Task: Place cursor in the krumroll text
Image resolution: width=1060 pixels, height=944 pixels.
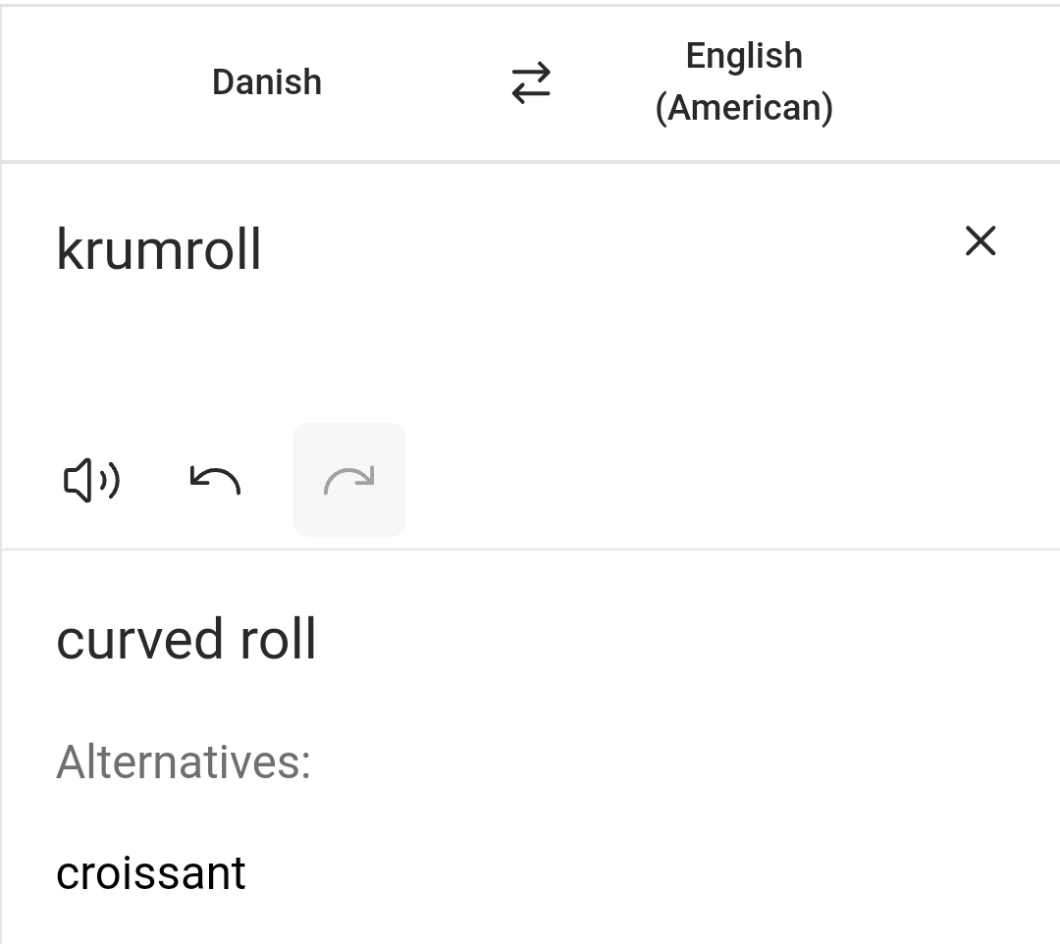Action: click(159, 249)
